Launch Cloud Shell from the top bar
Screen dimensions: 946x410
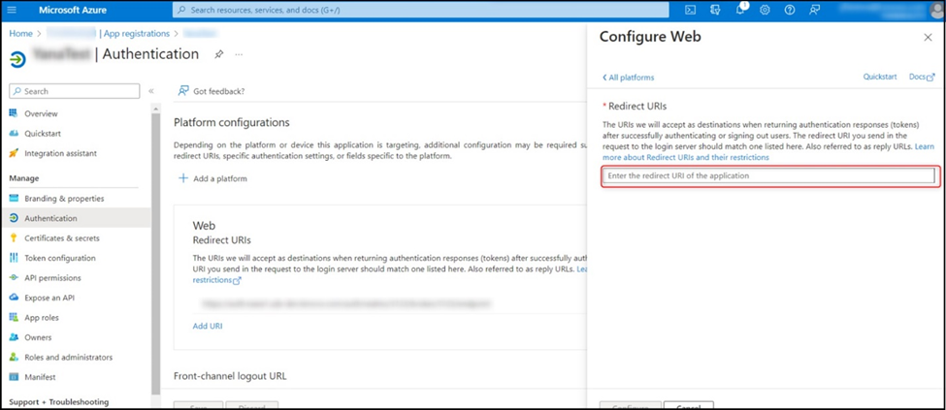coord(690,10)
